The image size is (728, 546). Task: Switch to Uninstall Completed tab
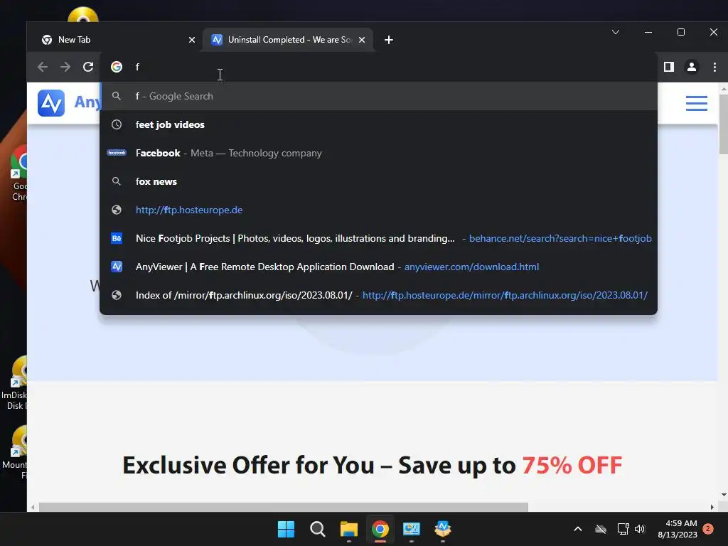pyautogui.click(x=288, y=40)
